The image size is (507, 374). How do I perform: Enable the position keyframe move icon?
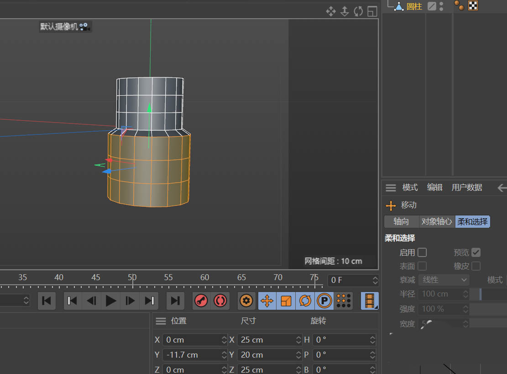coord(267,301)
